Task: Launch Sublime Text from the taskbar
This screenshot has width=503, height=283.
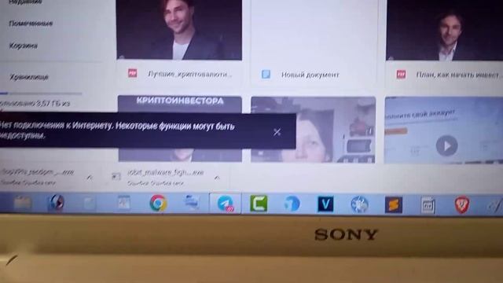Action: coord(394,204)
